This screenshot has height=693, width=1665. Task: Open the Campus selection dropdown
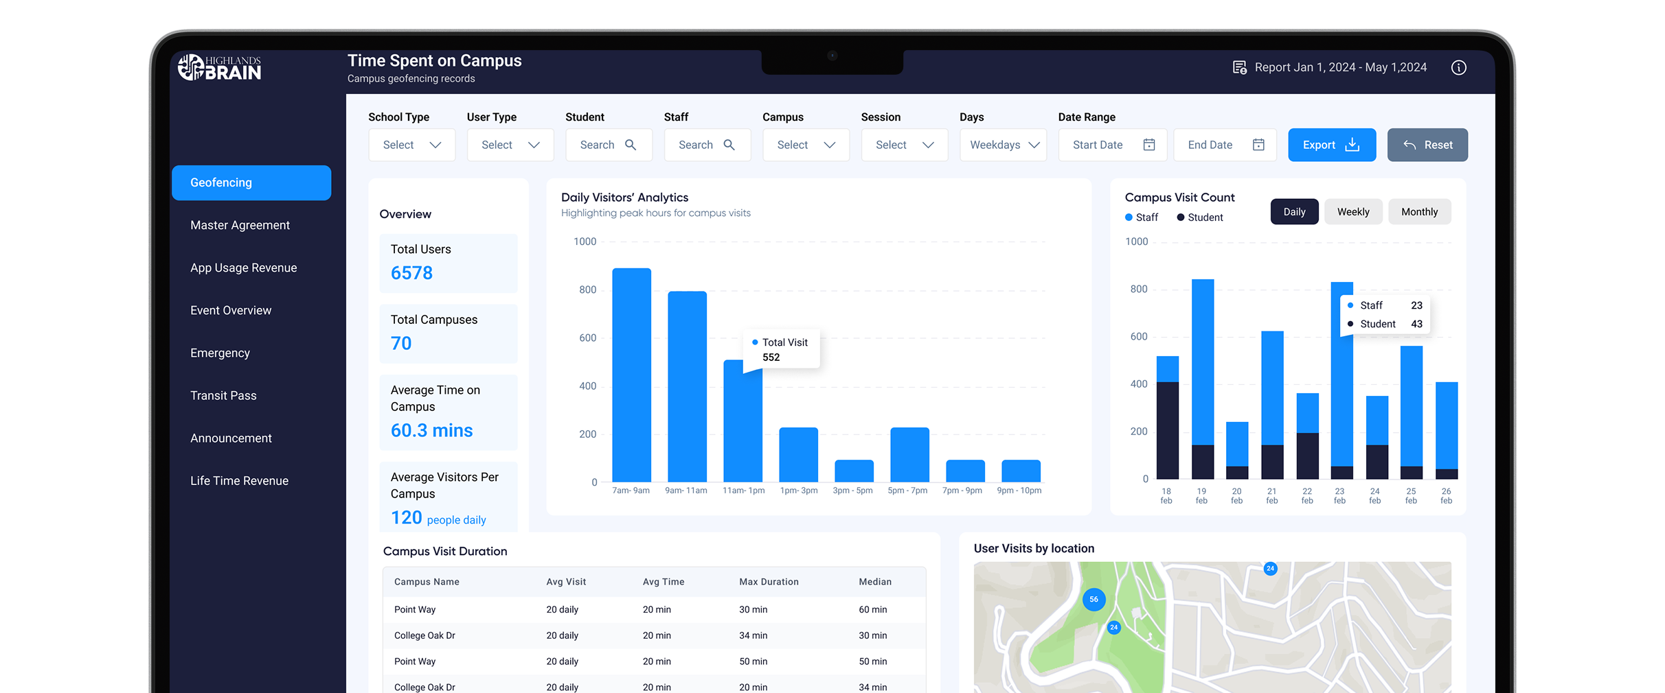pyautogui.click(x=806, y=145)
